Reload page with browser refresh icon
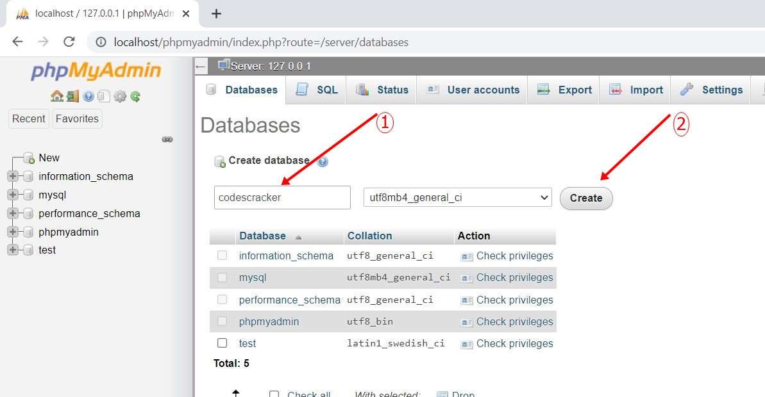Image resolution: width=765 pixels, height=397 pixels. (69, 42)
